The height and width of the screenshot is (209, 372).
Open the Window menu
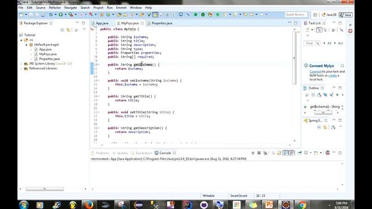click(x=135, y=8)
